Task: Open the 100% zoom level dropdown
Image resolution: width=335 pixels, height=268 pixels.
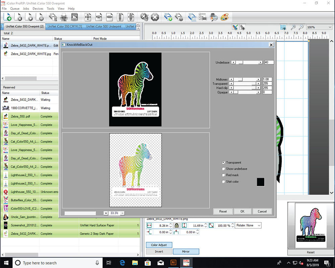Action: pos(318,27)
